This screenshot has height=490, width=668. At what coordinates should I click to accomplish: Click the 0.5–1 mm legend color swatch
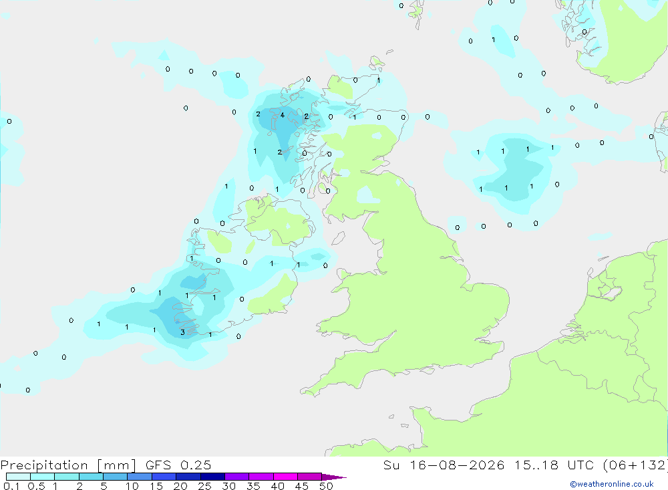[43, 477]
